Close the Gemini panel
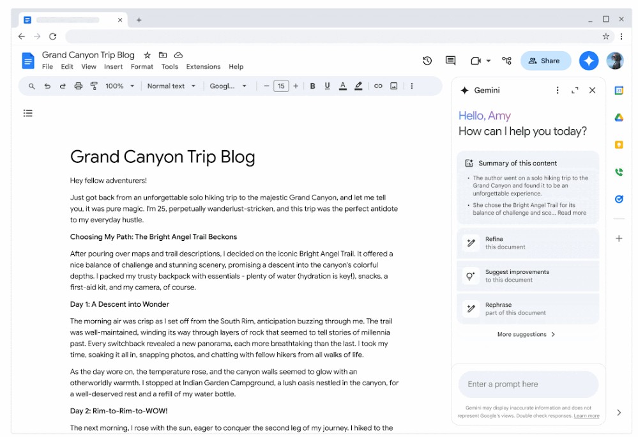The width and height of the screenshot is (638, 437). (x=593, y=90)
